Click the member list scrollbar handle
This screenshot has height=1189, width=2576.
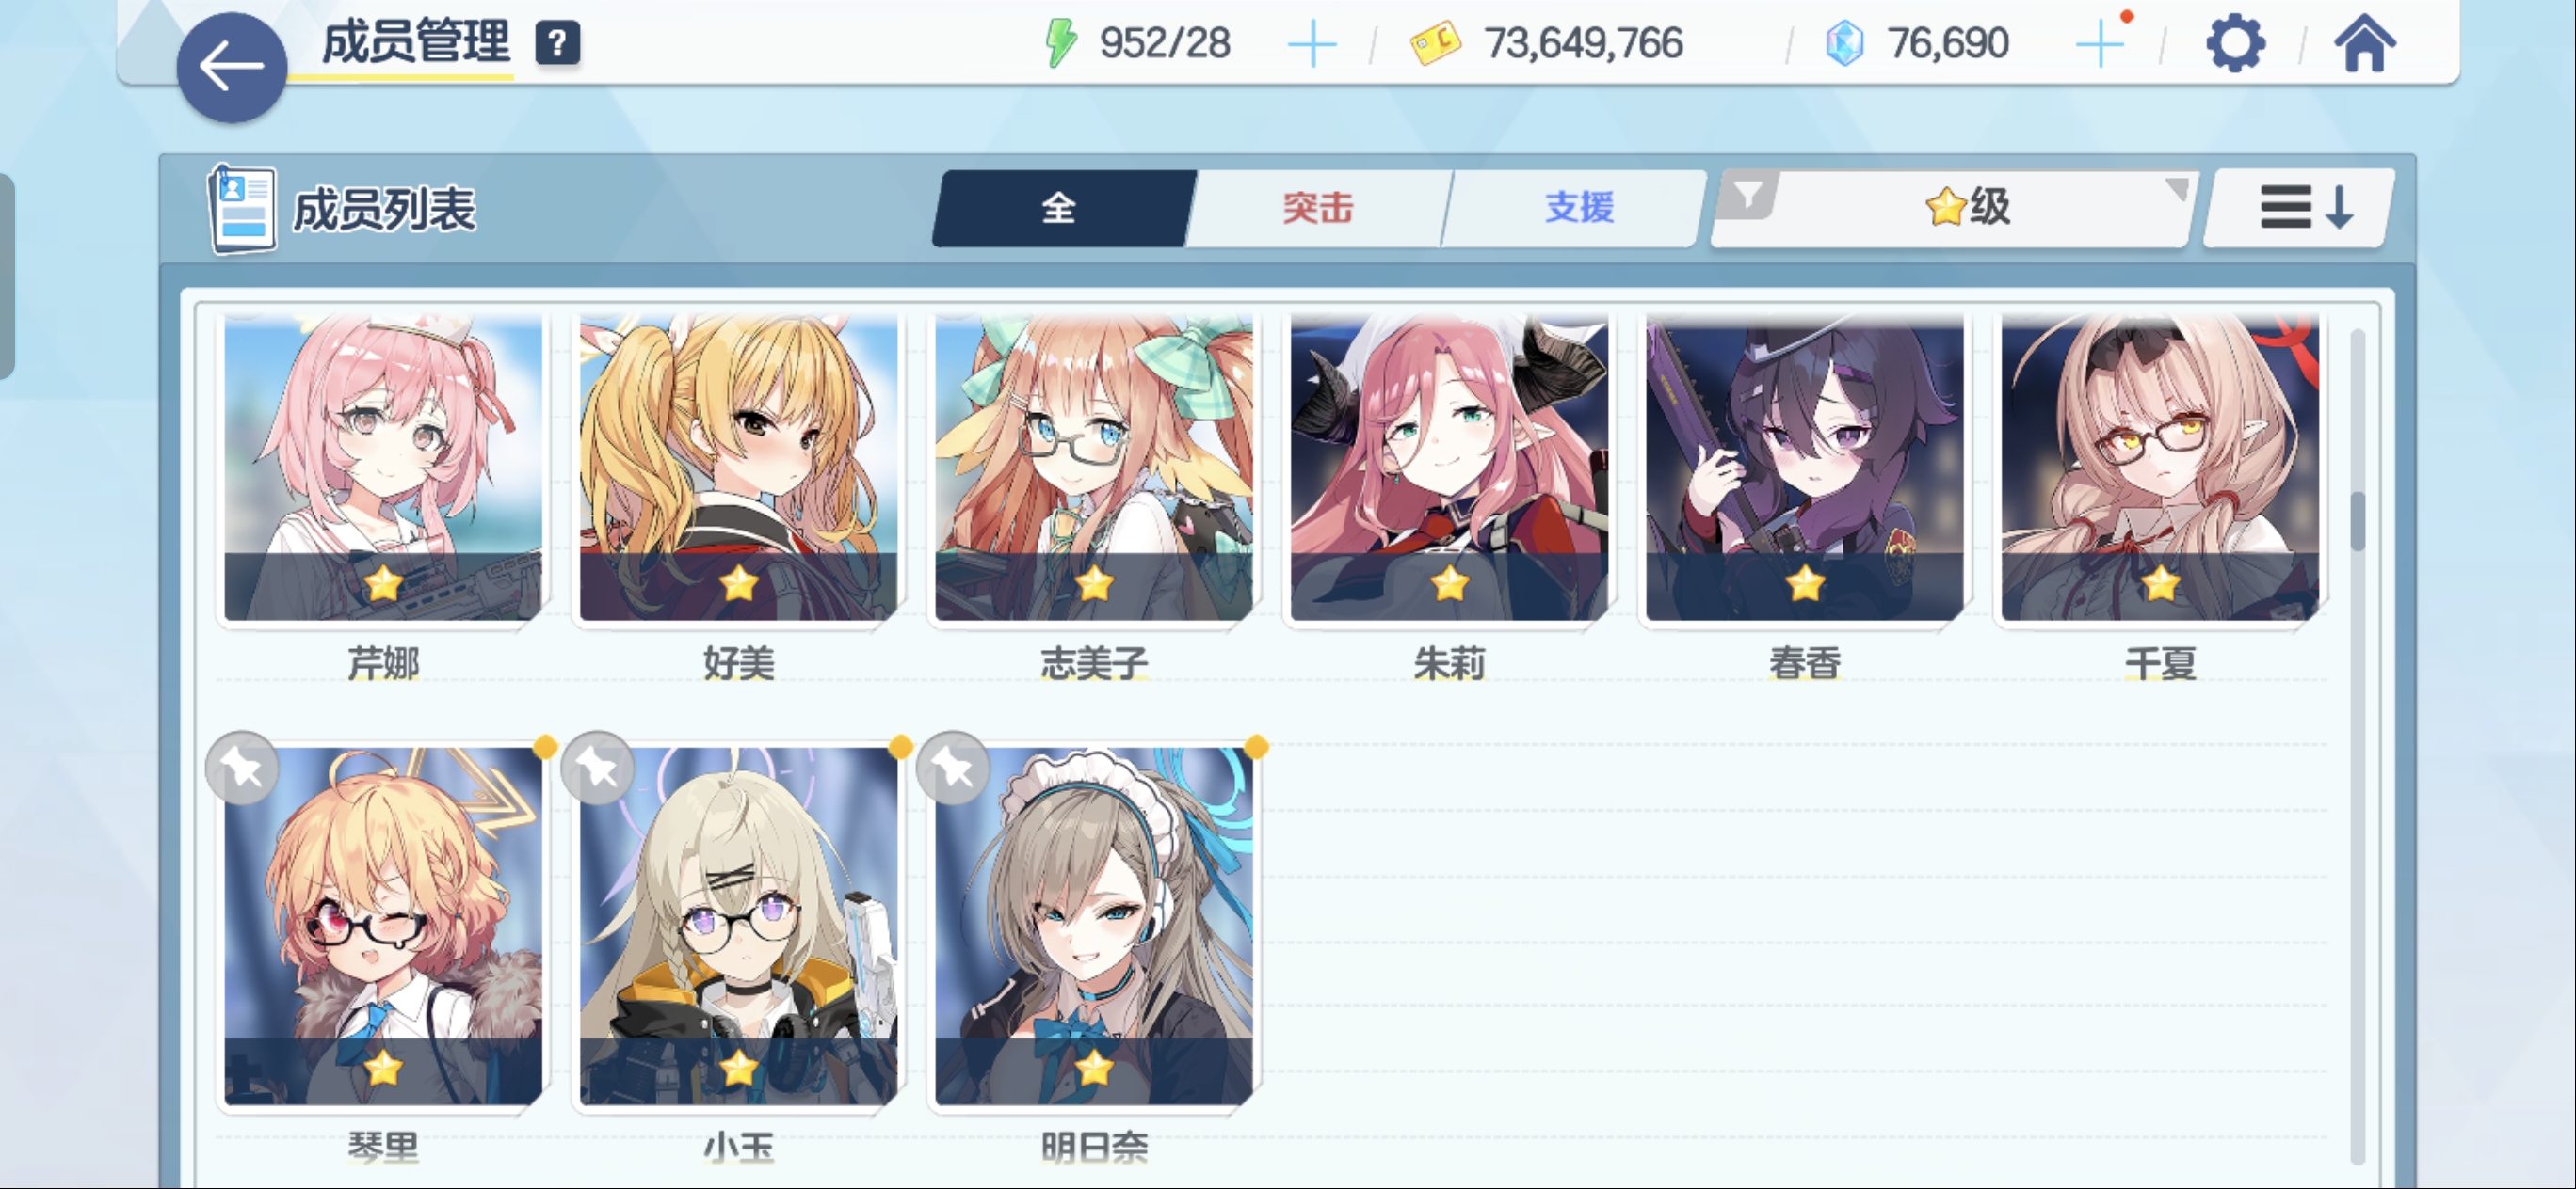pyautogui.click(x=2358, y=520)
